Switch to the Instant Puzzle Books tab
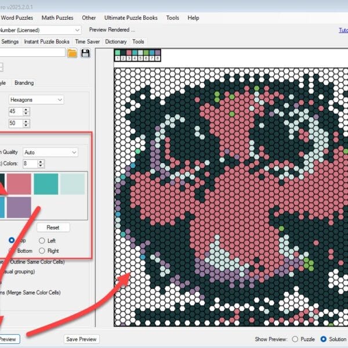 click(47, 42)
